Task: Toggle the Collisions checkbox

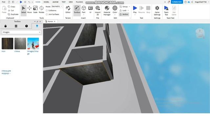Action: coord(47,10)
